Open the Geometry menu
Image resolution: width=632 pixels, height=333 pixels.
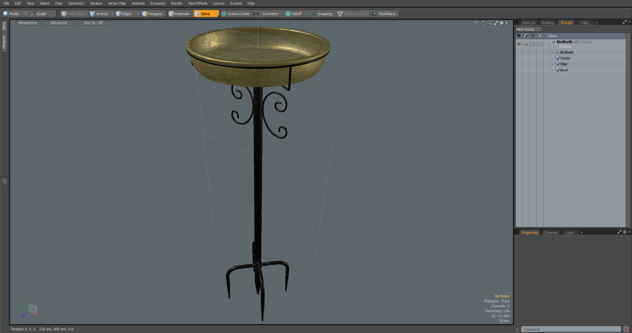pos(76,3)
